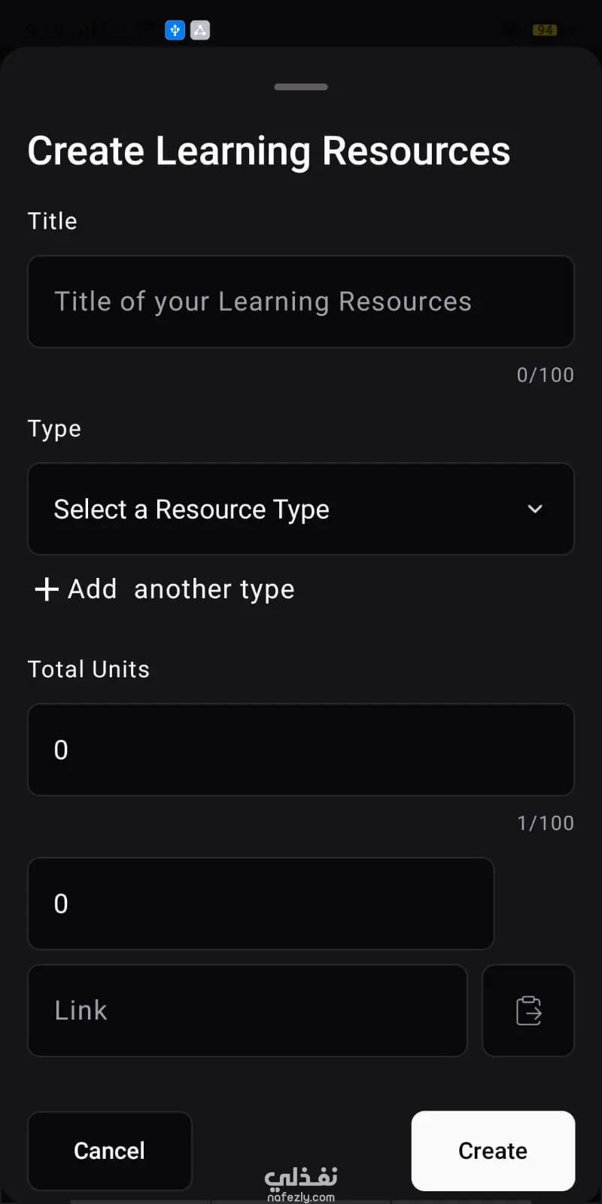Viewport: 602px width, 1204px height.
Task: Expand the Resource Type chevron arrow
Action: [x=535, y=509]
